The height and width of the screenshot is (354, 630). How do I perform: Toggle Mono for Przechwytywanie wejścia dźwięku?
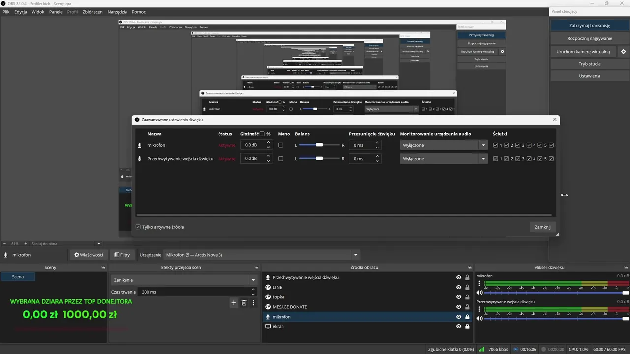(x=281, y=159)
